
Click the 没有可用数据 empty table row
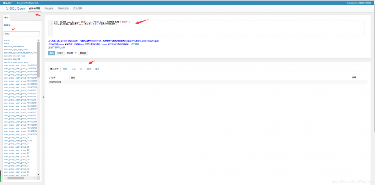(208, 82)
